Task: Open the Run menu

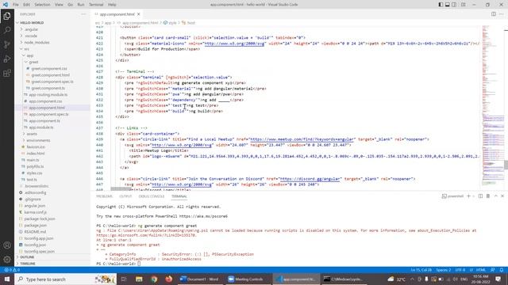Action: point(81,5)
